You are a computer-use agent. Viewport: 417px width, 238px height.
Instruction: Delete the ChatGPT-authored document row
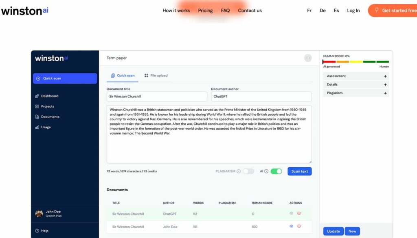pos(299,213)
